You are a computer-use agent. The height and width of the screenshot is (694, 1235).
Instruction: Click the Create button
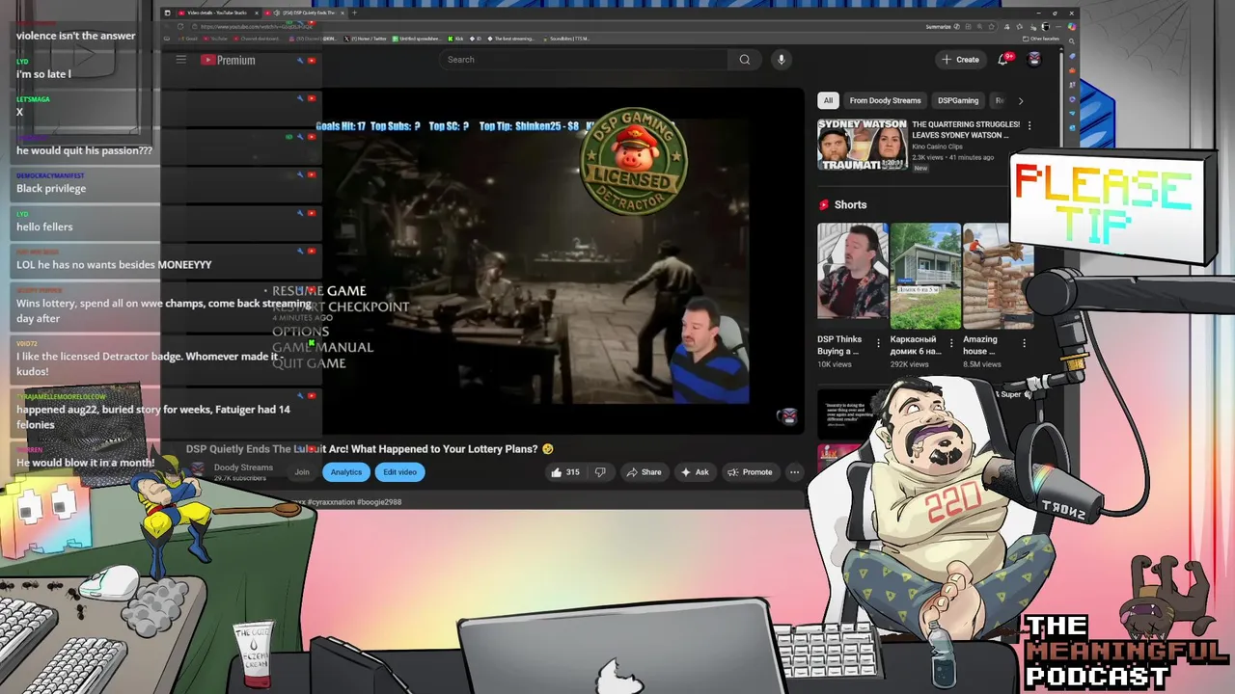[960, 60]
